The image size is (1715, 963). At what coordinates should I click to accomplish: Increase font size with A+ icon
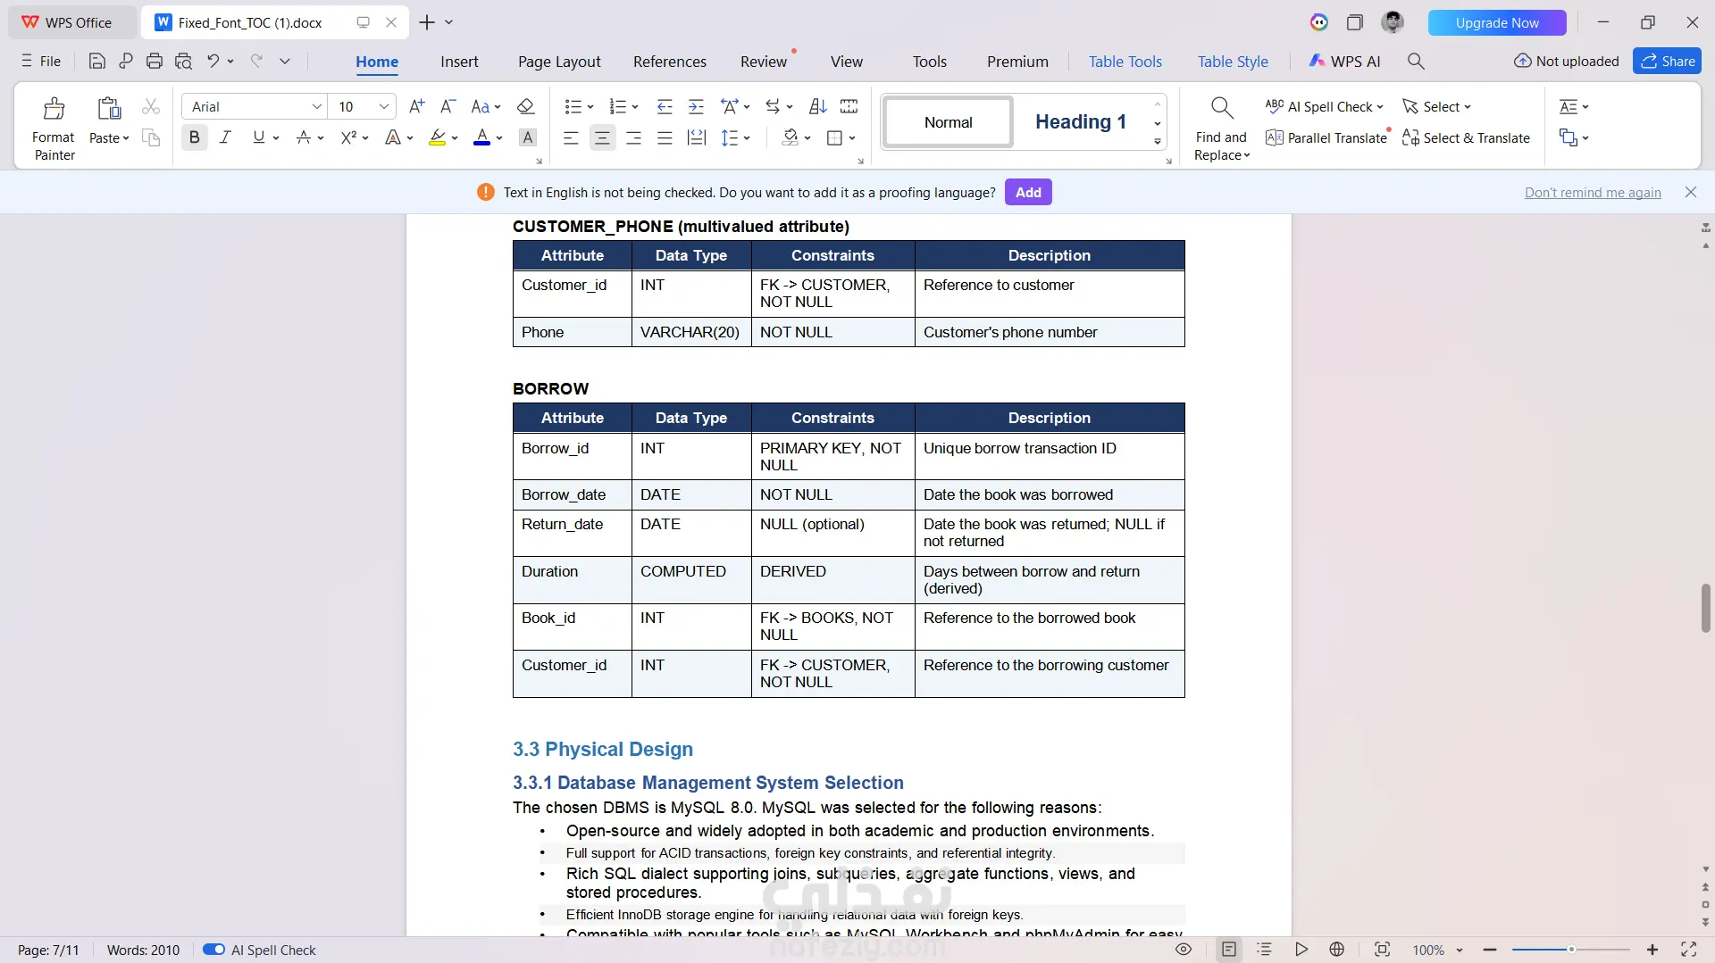click(416, 107)
